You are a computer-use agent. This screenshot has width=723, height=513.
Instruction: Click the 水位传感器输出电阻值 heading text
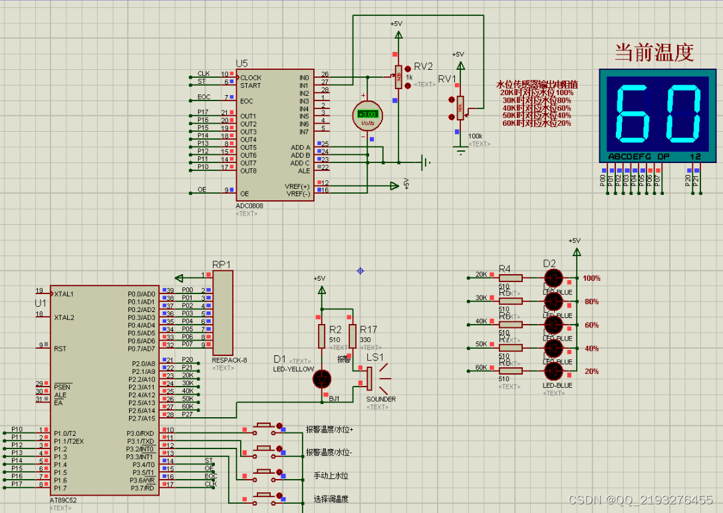pos(537,85)
